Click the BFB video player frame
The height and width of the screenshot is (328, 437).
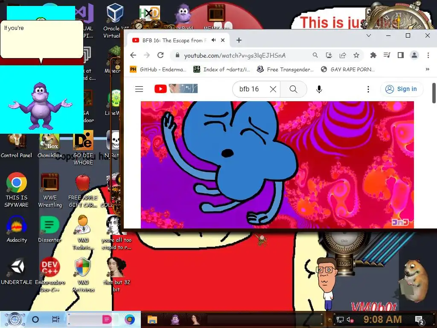tap(277, 164)
